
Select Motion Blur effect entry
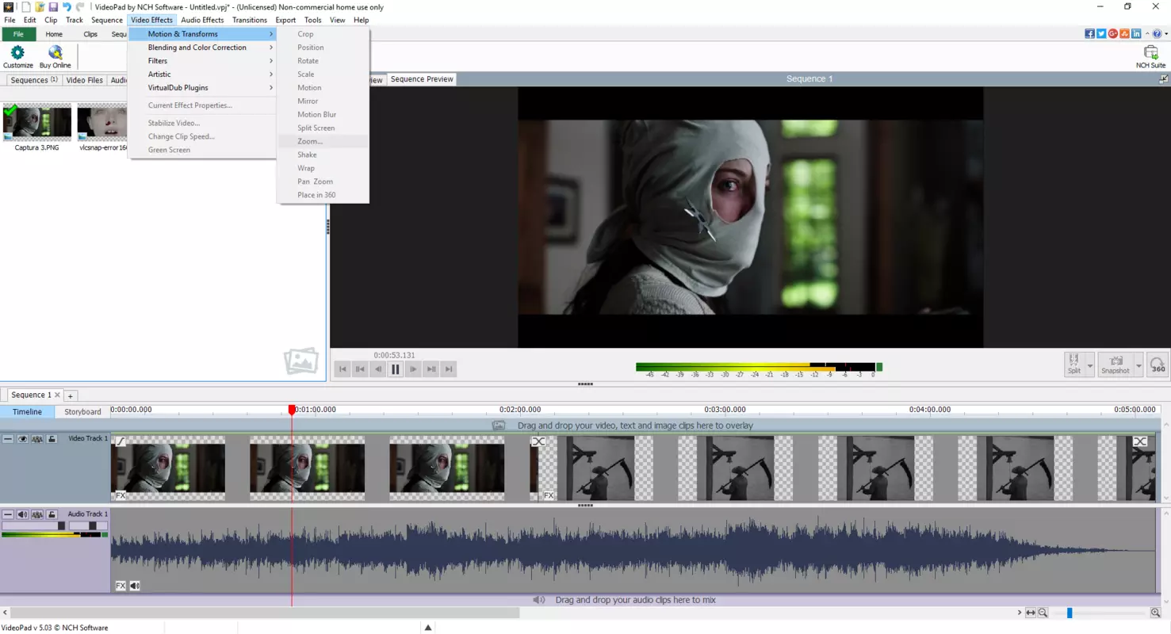coord(323,115)
